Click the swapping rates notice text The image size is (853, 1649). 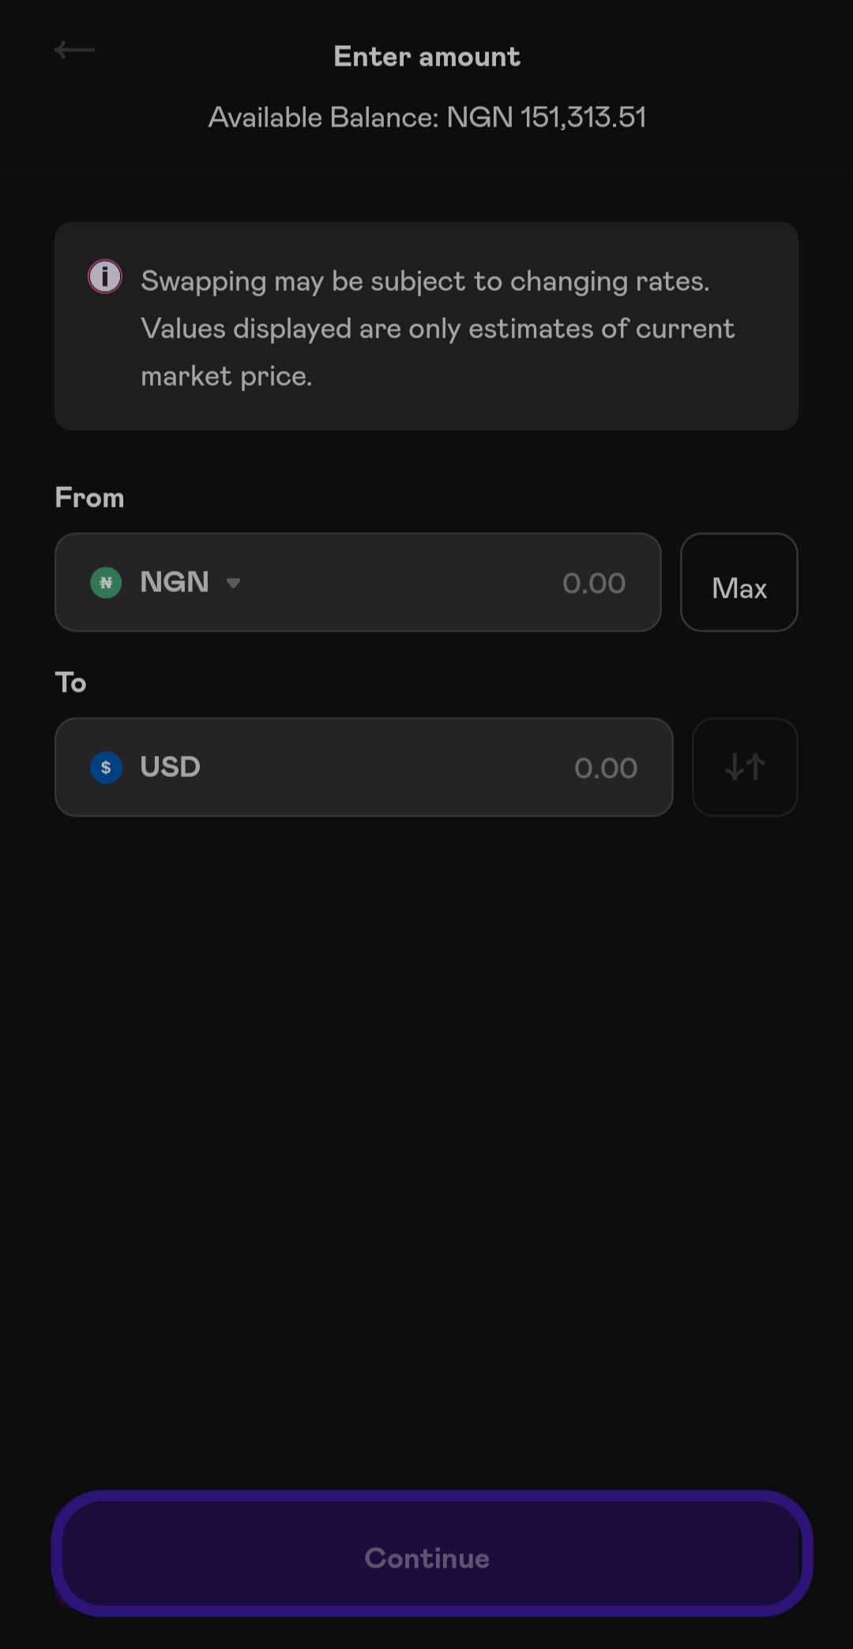(x=438, y=328)
